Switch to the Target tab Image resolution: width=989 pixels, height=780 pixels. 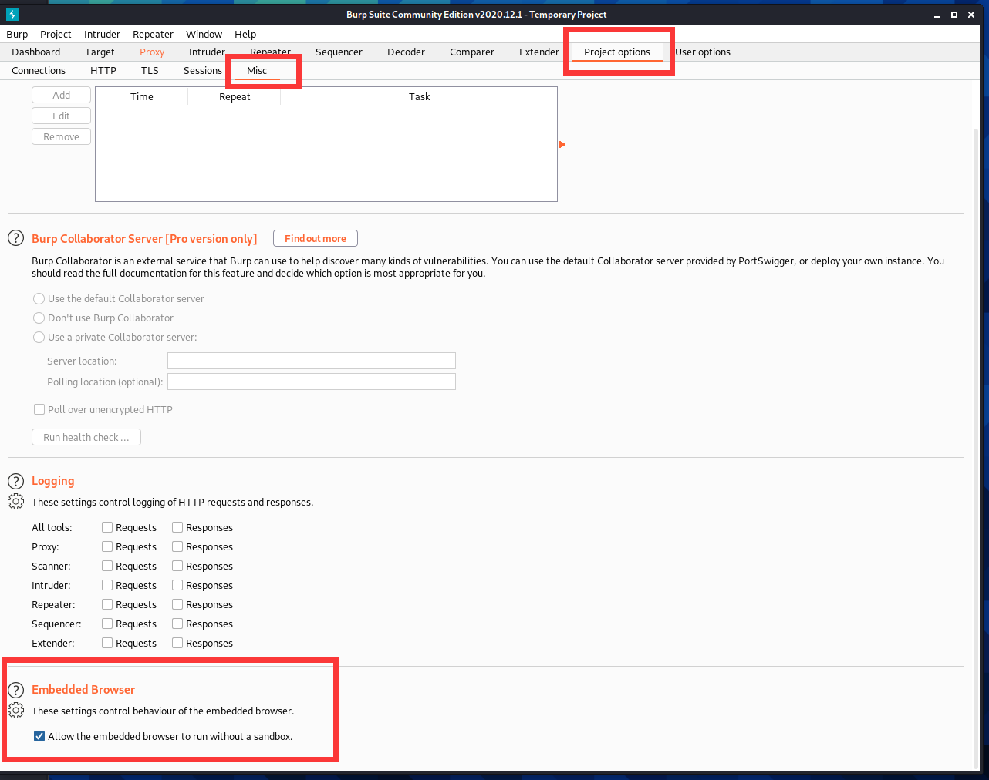[100, 52]
